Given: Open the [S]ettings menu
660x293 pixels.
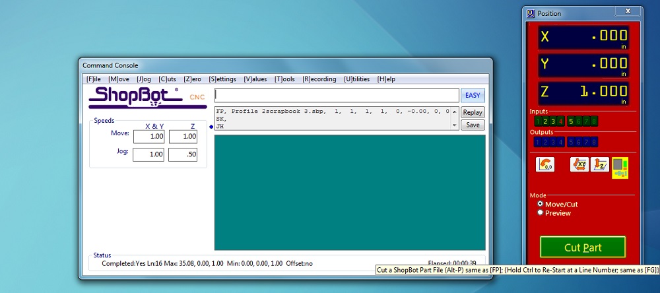Looking at the screenshot, I should (222, 79).
